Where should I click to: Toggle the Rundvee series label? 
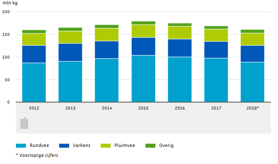(x=39, y=146)
